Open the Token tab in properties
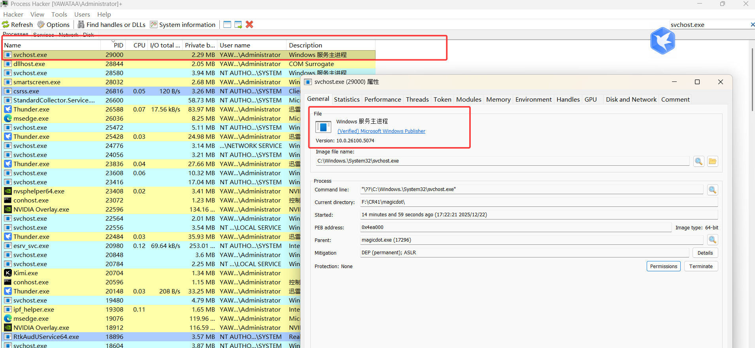 click(x=442, y=99)
